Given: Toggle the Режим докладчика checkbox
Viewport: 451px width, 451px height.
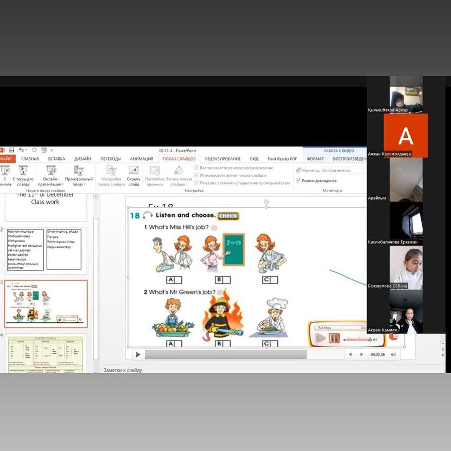Looking at the screenshot, I should pos(298,180).
